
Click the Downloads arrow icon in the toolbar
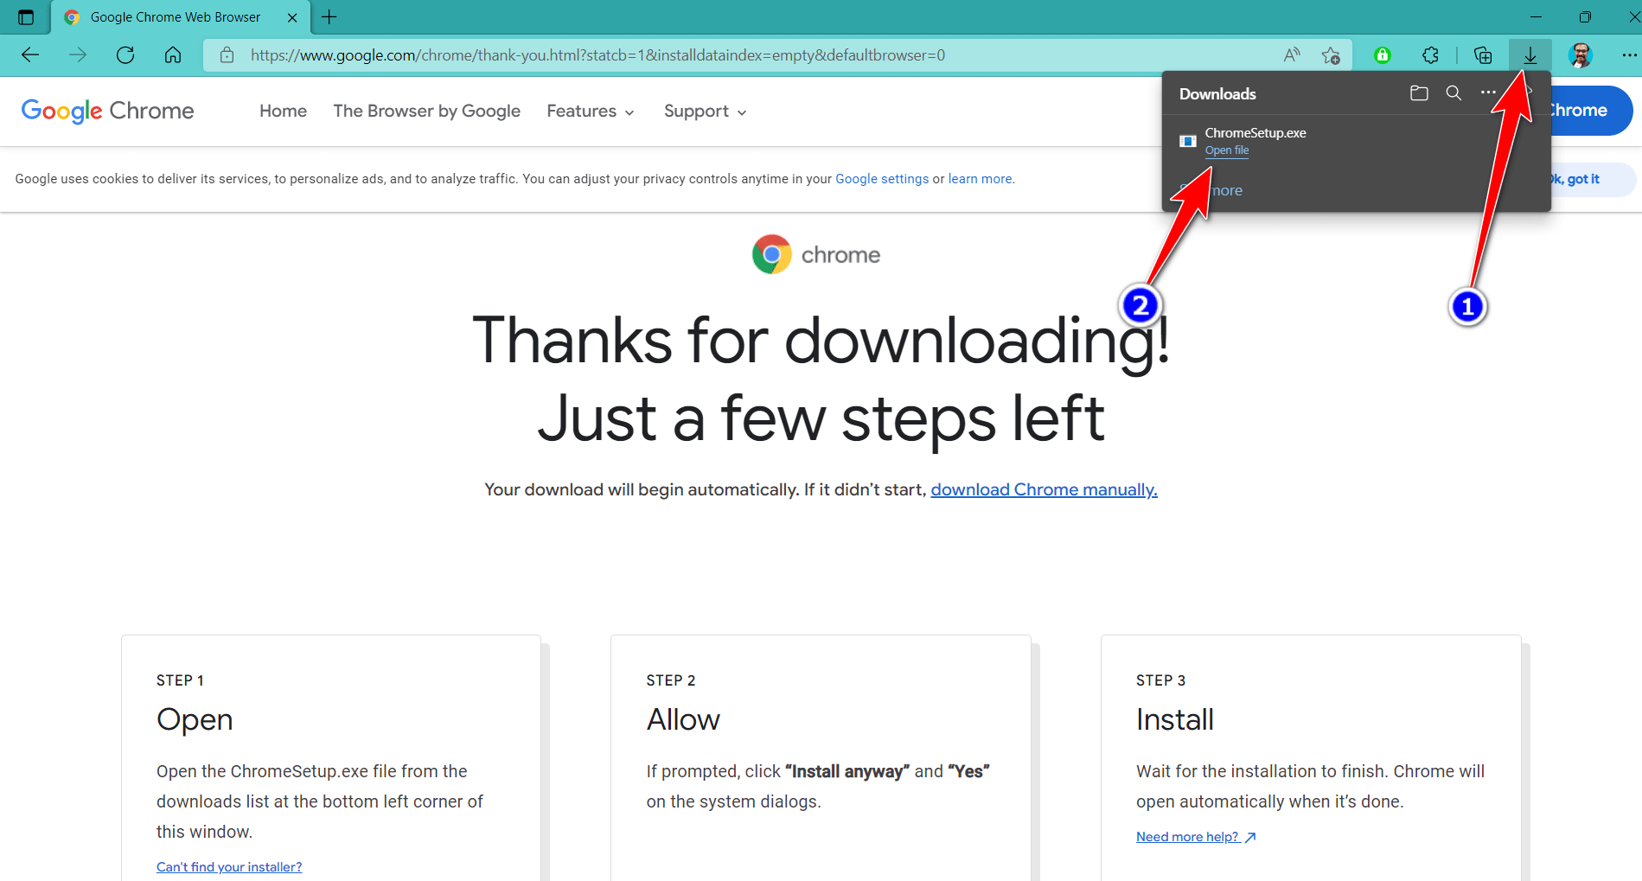[1530, 54]
